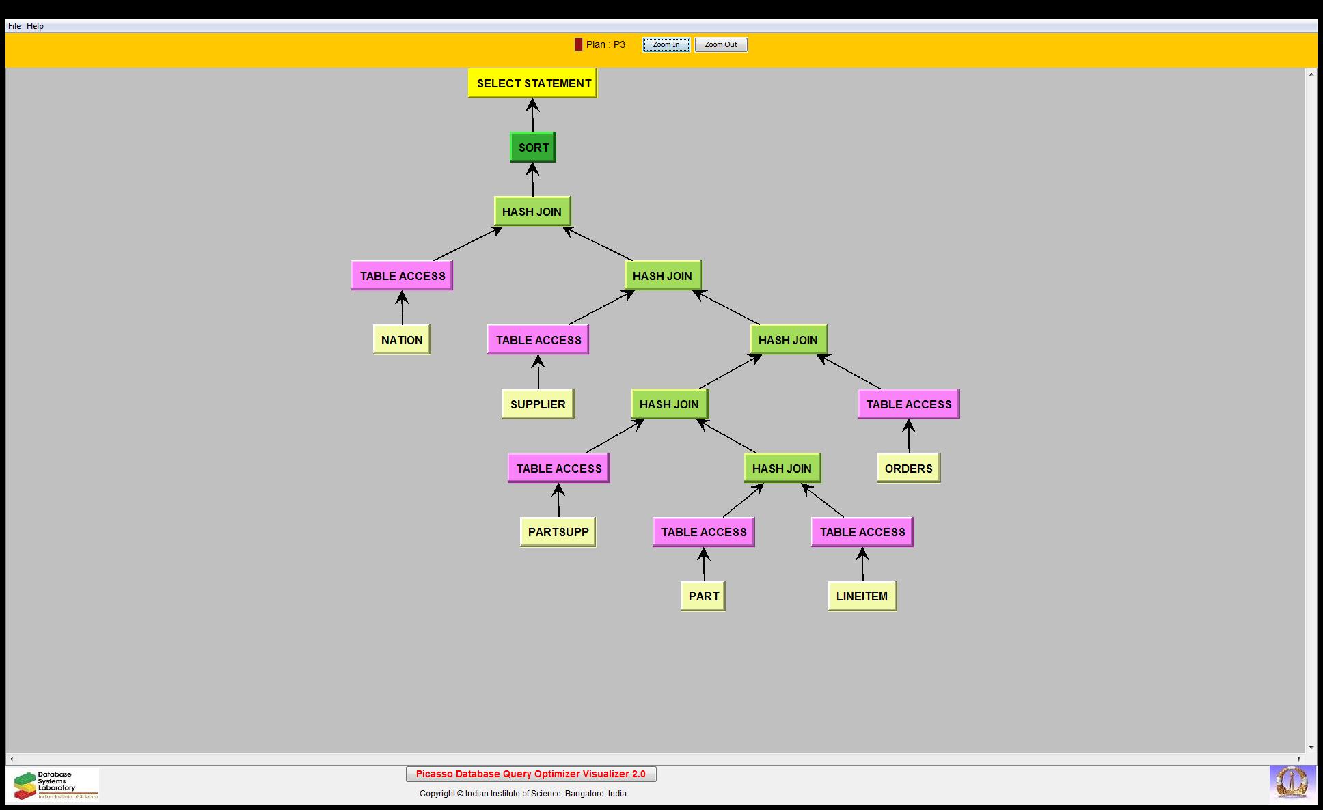Select the LINEITEM table node
Viewport: 1323px width, 810px height.
tap(862, 596)
